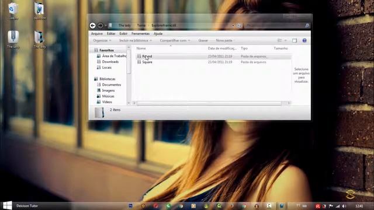This screenshot has height=210, width=374.
Task: Click the Action Center flag tray icon
Action: click(x=331, y=206)
